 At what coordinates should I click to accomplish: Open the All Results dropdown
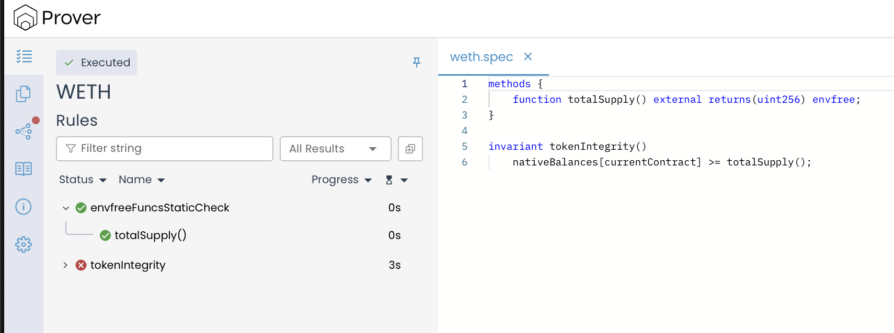(x=335, y=149)
